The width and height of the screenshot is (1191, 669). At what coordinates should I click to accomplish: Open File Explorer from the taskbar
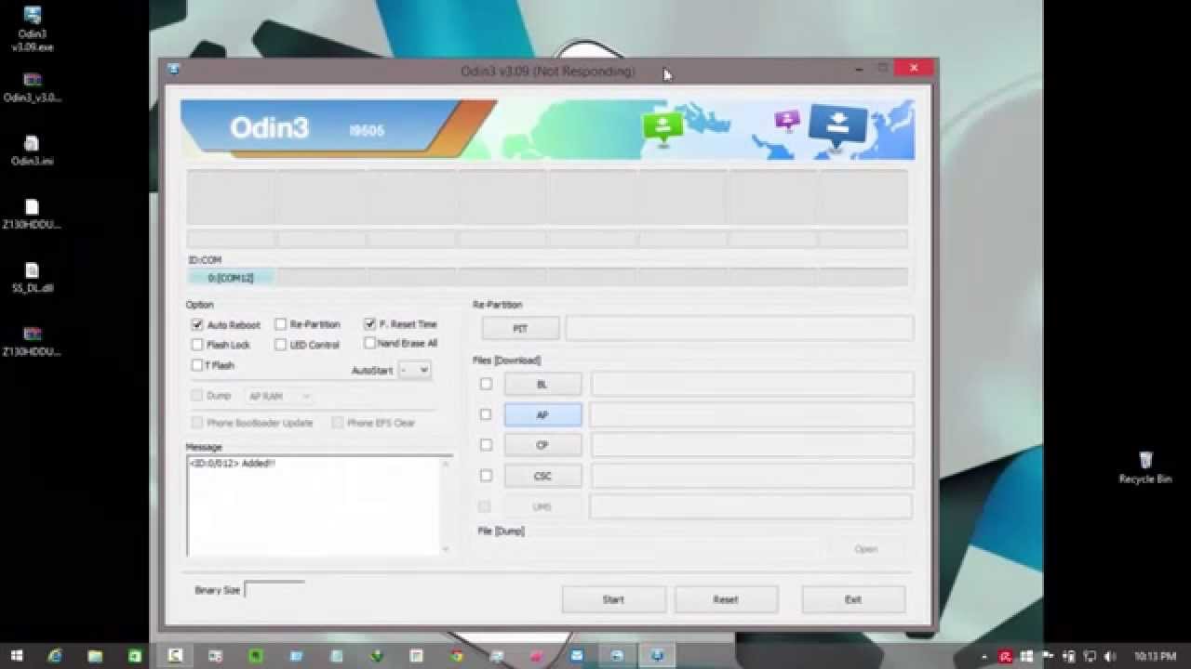[x=95, y=656]
